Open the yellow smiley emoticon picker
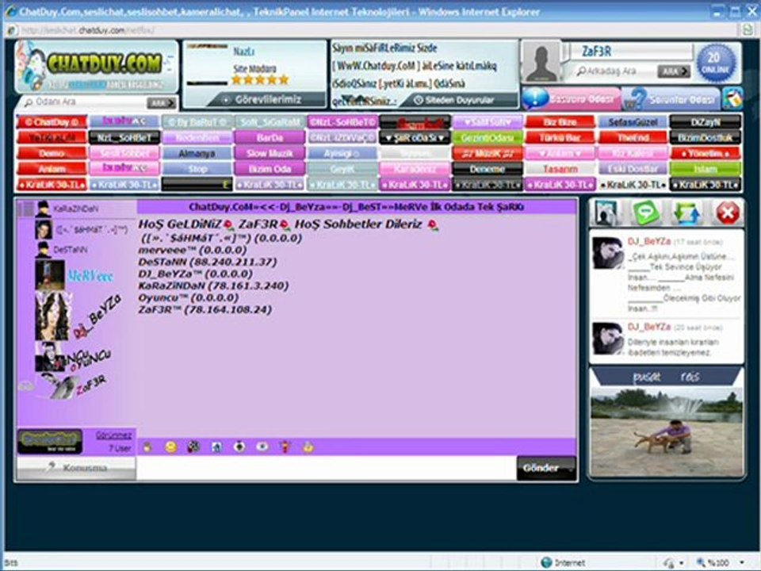The height and width of the screenshot is (571, 761). [x=171, y=447]
